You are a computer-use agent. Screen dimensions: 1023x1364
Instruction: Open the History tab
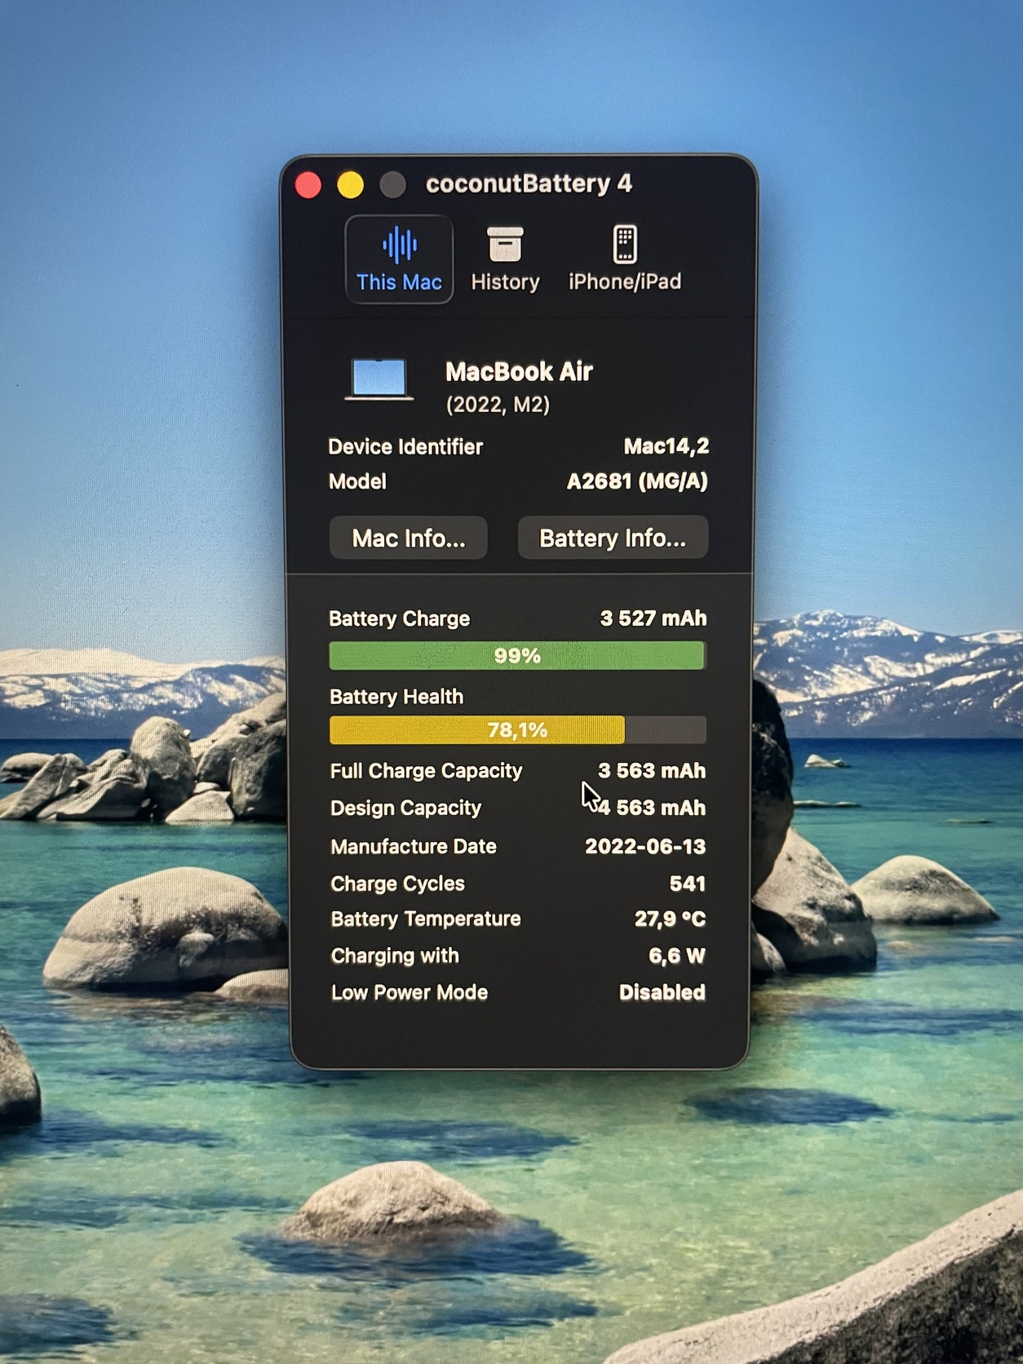click(x=505, y=259)
